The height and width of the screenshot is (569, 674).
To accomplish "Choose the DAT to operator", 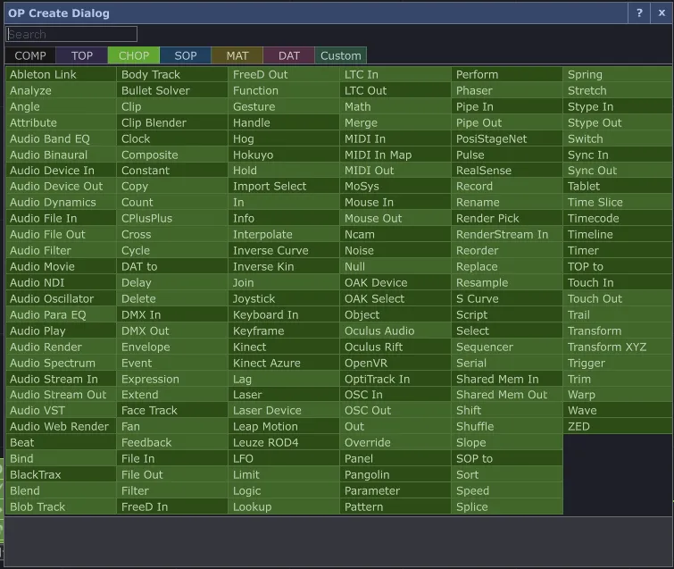I will point(172,267).
